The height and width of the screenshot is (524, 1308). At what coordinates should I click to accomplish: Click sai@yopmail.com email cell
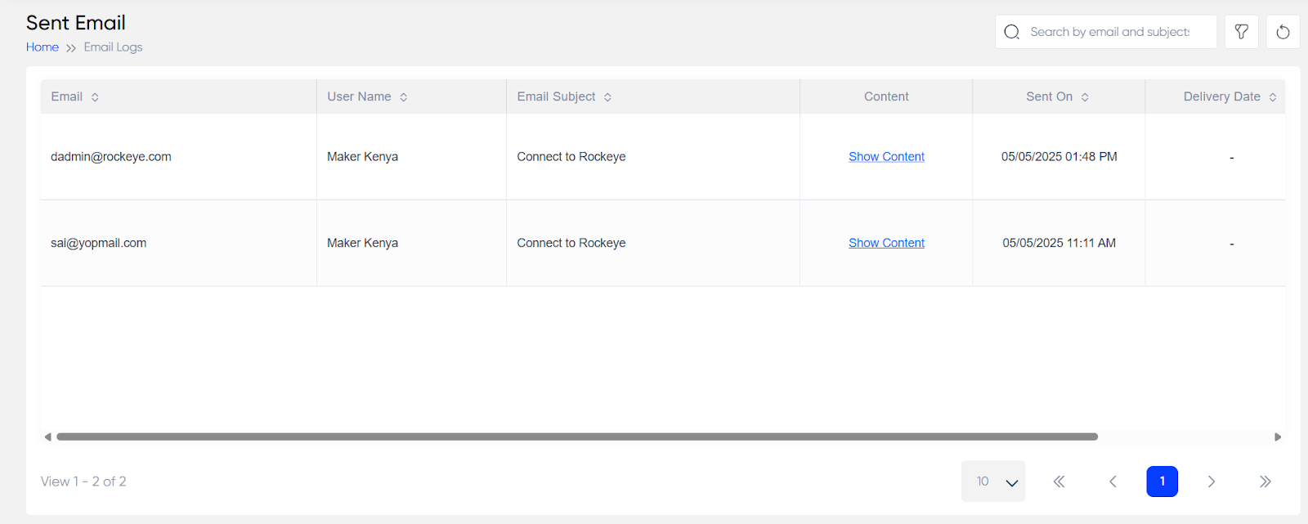[99, 243]
